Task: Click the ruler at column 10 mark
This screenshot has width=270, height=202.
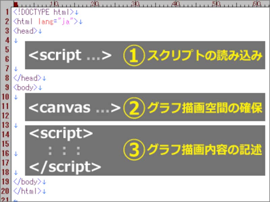Action: (x=55, y=4)
